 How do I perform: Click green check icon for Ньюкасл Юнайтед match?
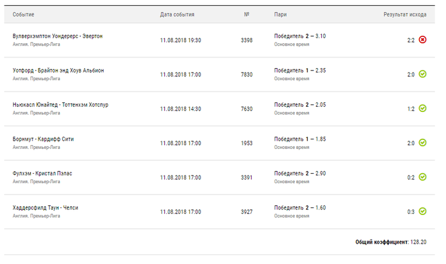click(422, 108)
